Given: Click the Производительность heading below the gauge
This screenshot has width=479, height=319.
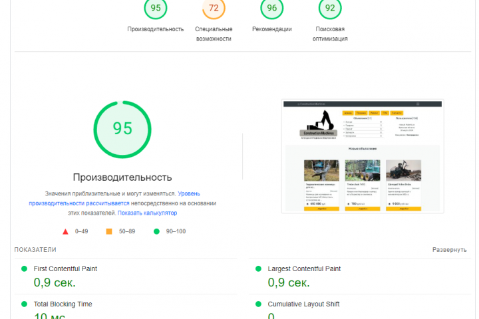Looking at the screenshot, I should [x=122, y=177].
